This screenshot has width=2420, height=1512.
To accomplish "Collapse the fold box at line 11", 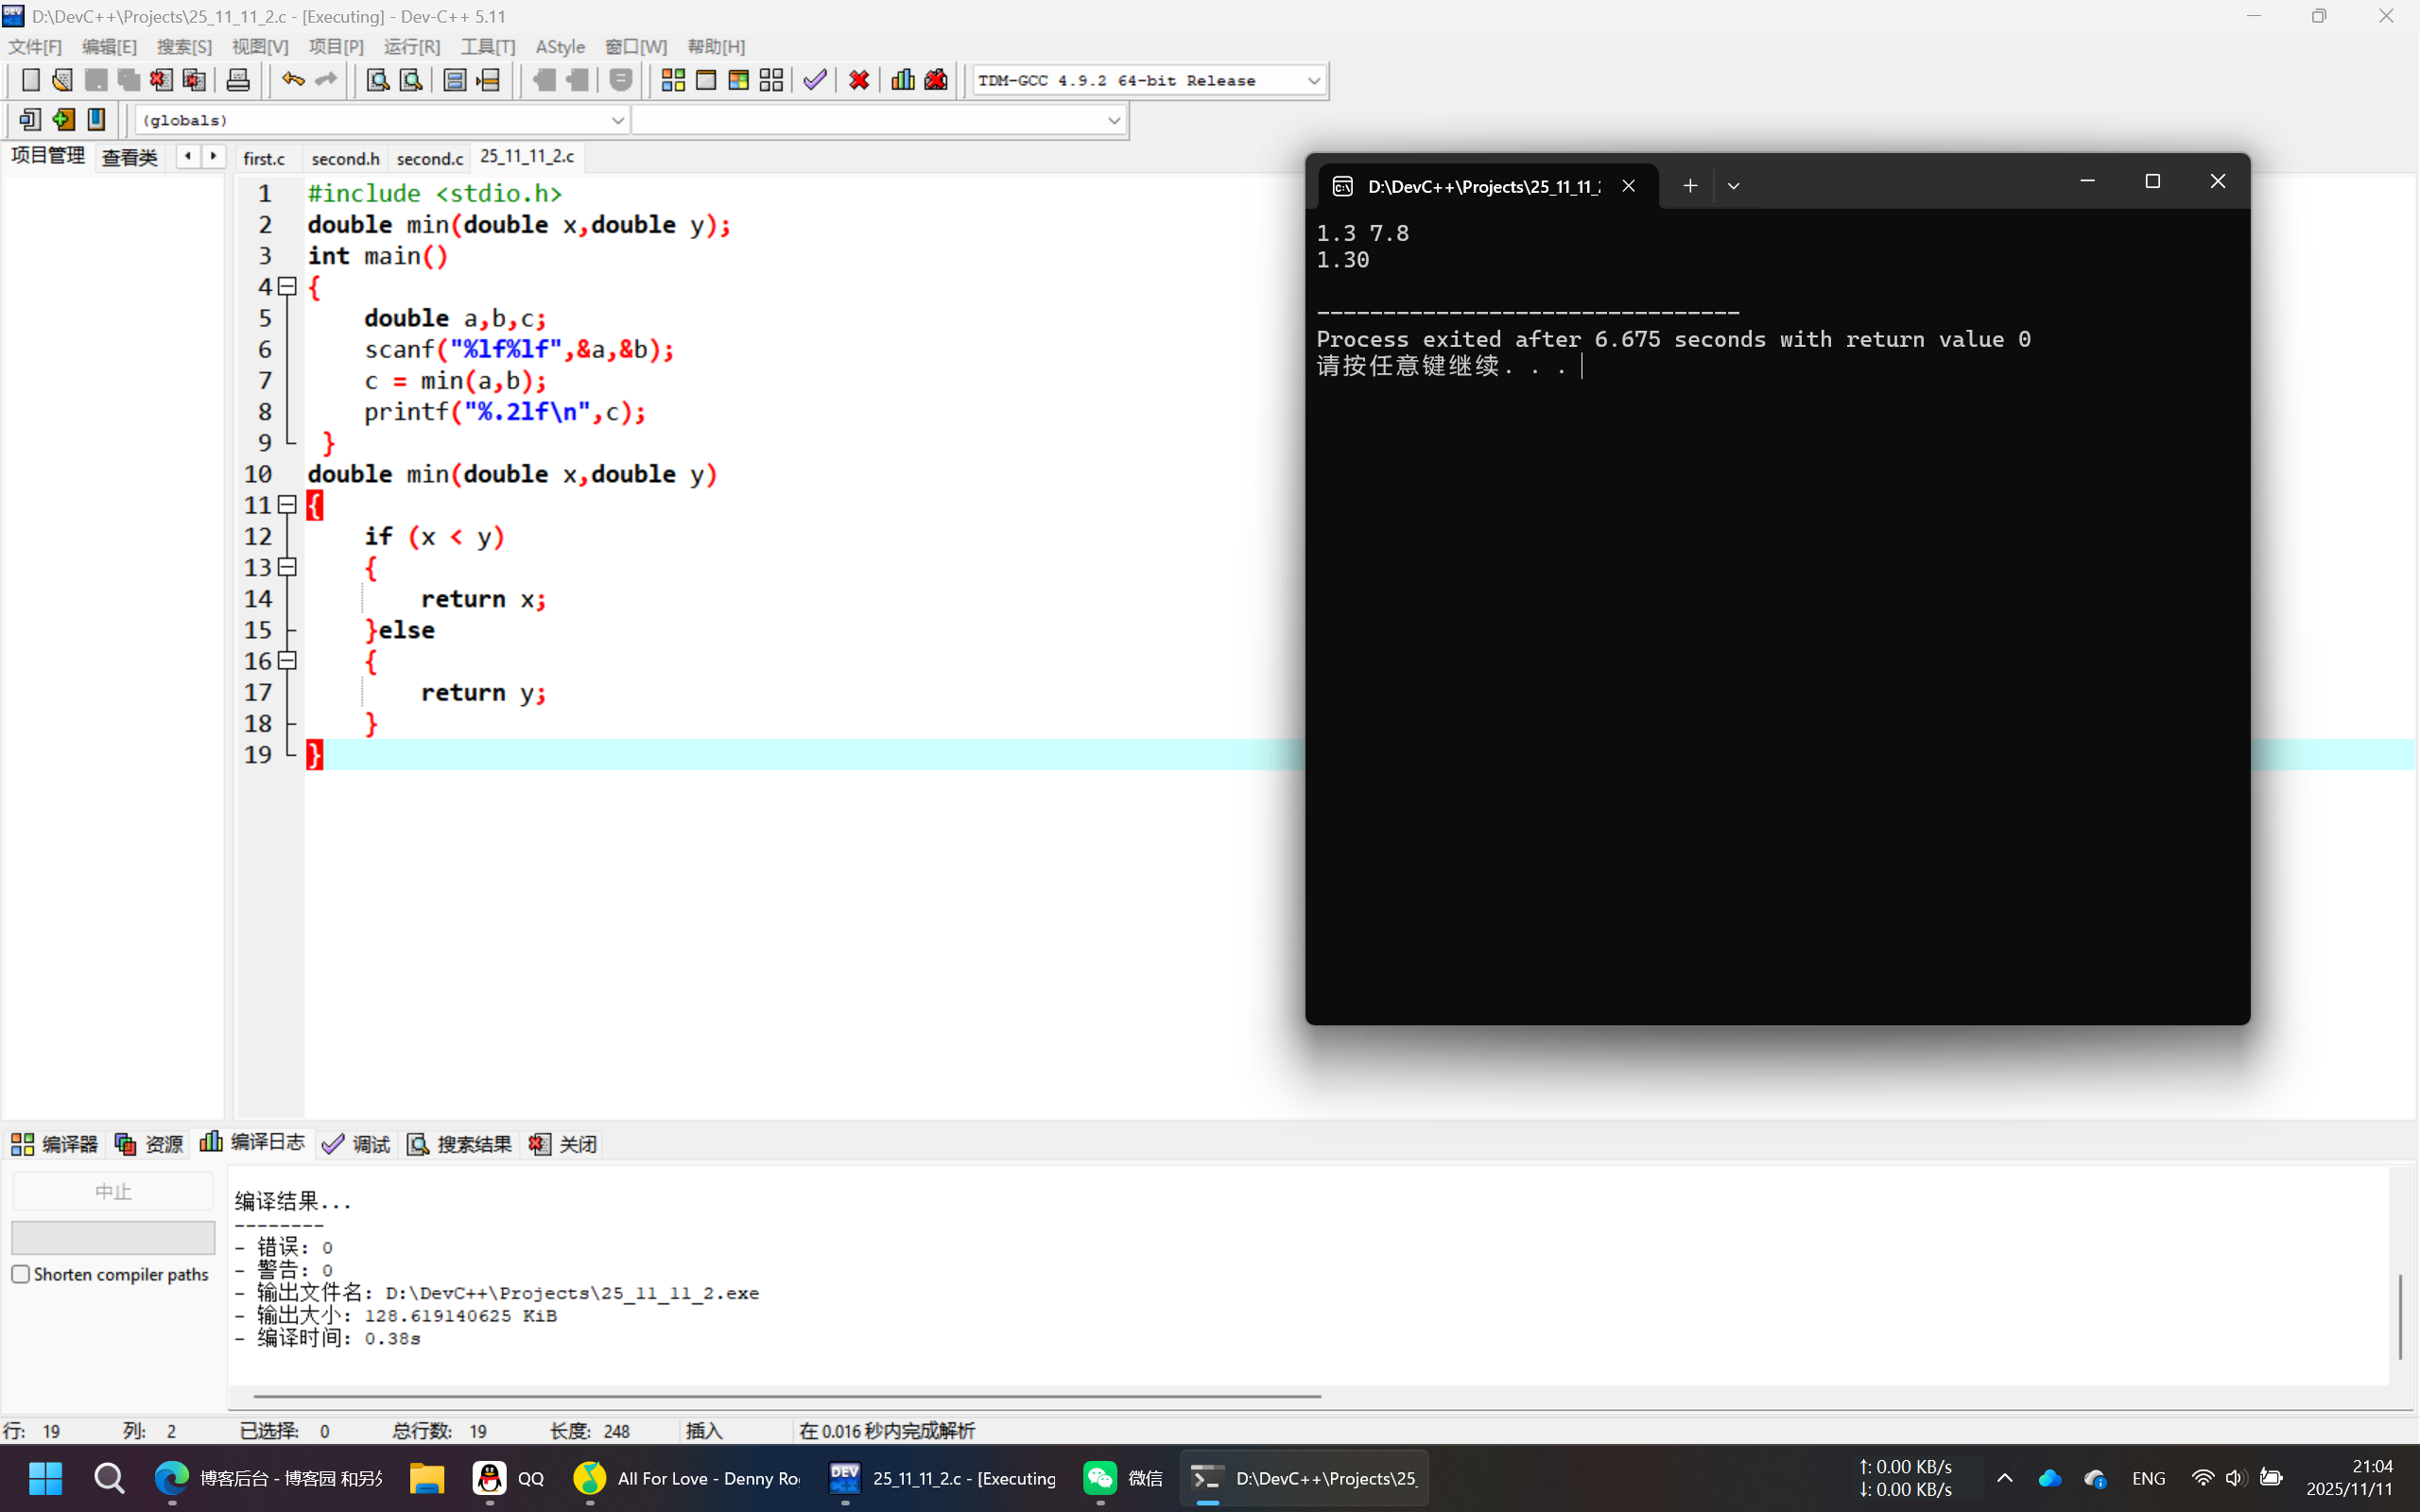I will tap(288, 505).
